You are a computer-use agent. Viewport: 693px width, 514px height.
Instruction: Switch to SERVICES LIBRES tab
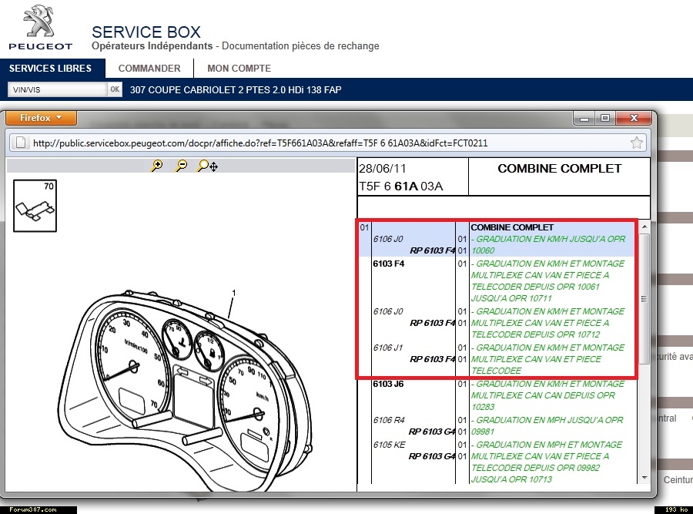click(50, 68)
